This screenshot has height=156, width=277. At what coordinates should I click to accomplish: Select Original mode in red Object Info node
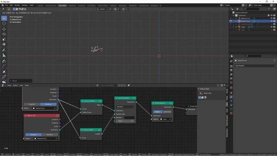pyautogui.click(x=33, y=135)
